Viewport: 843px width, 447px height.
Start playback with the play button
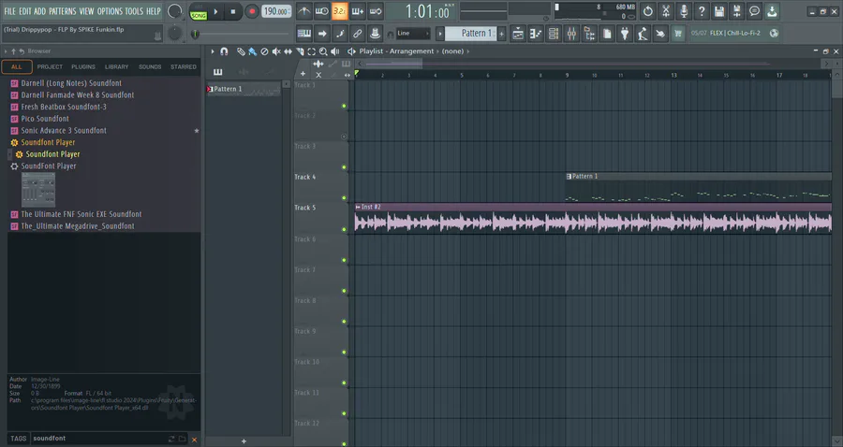click(215, 11)
